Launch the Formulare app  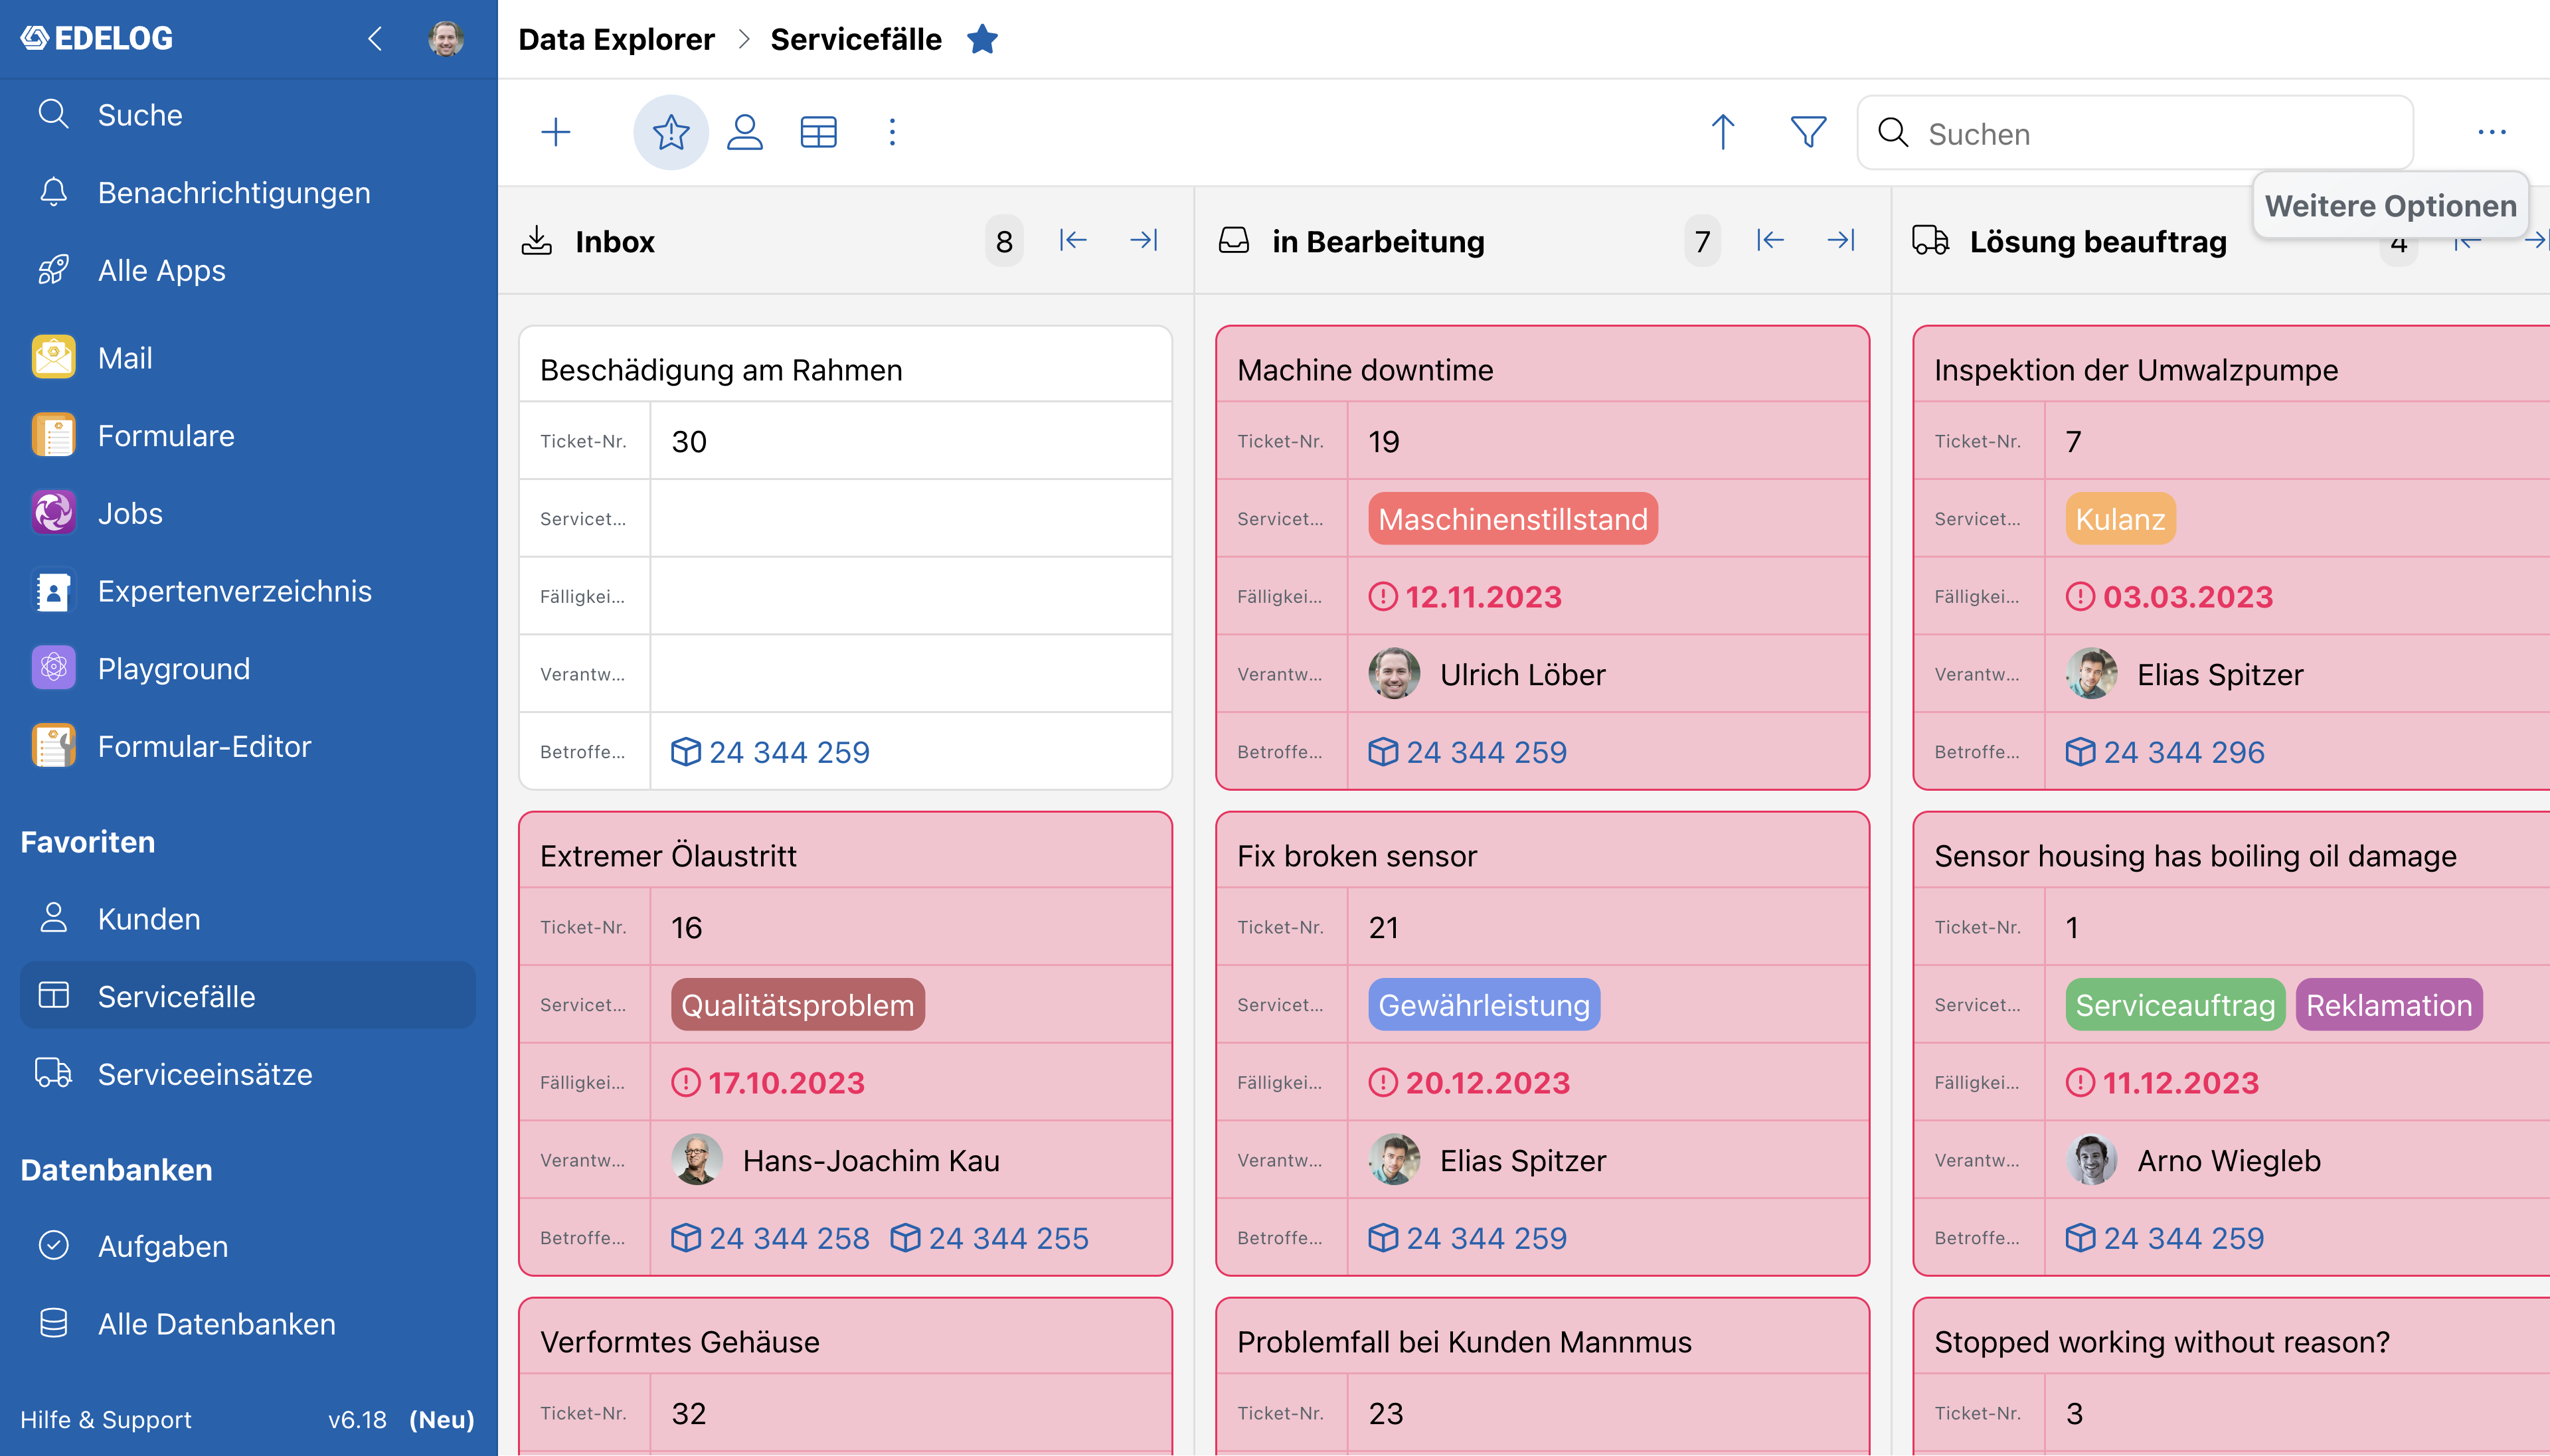click(x=249, y=435)
